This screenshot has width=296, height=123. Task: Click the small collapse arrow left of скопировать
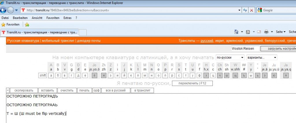click(8, 90)
